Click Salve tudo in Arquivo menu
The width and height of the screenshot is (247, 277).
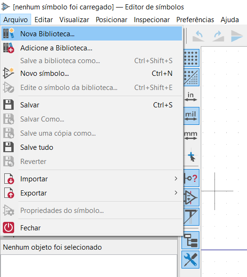(91, 147)
